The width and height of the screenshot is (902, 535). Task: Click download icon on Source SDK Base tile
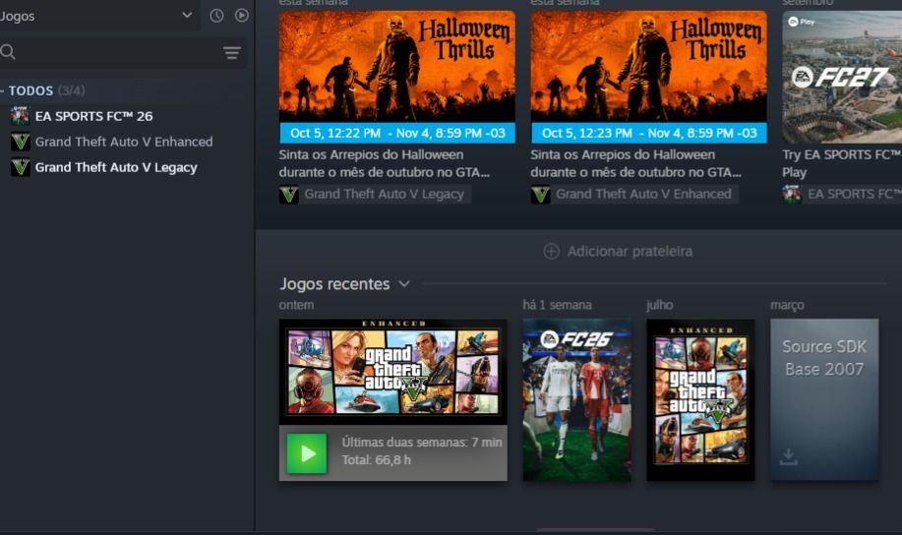point(788,457)
